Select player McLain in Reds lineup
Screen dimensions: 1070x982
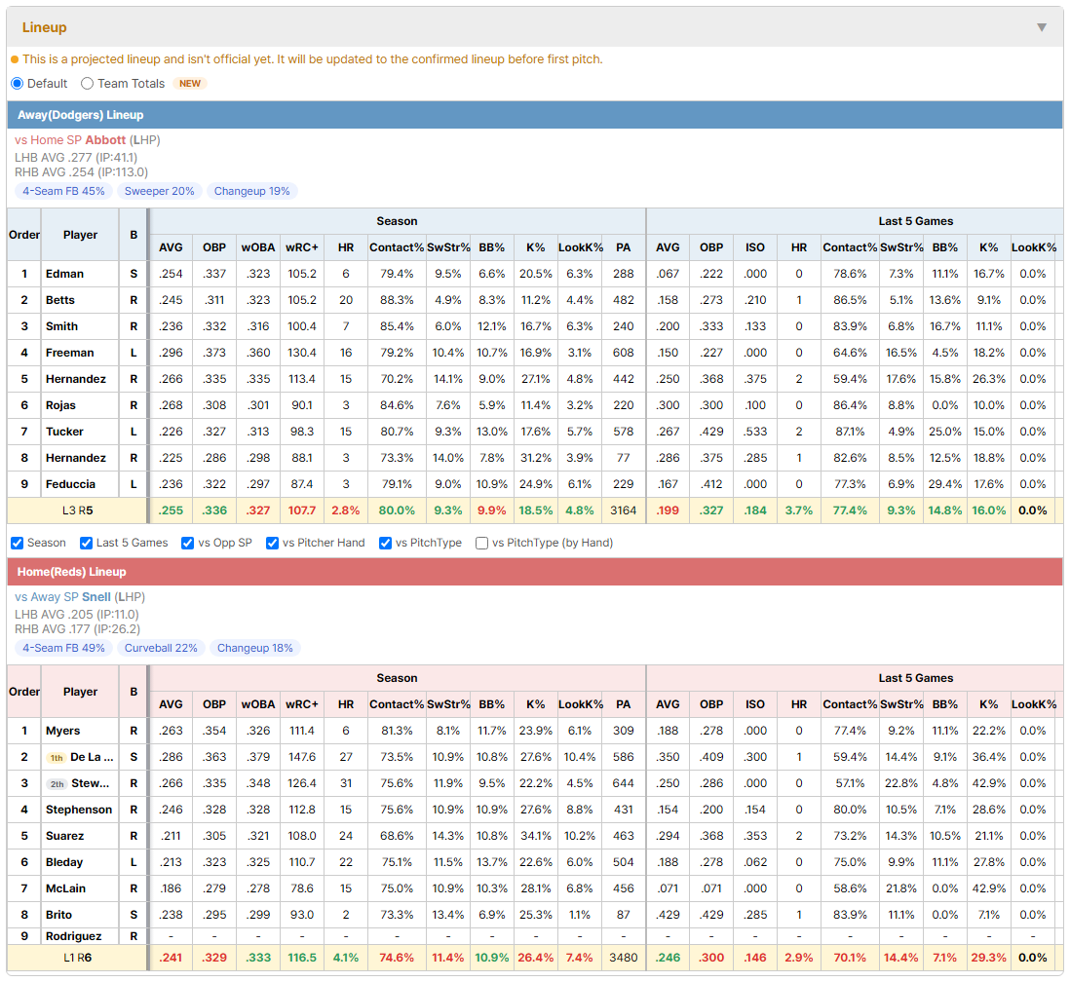coord(65,888)
